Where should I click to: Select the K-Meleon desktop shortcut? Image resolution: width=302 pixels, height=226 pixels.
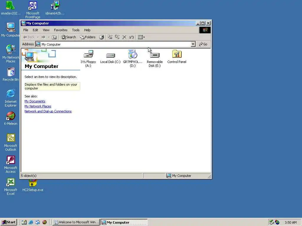click(11, 118)
